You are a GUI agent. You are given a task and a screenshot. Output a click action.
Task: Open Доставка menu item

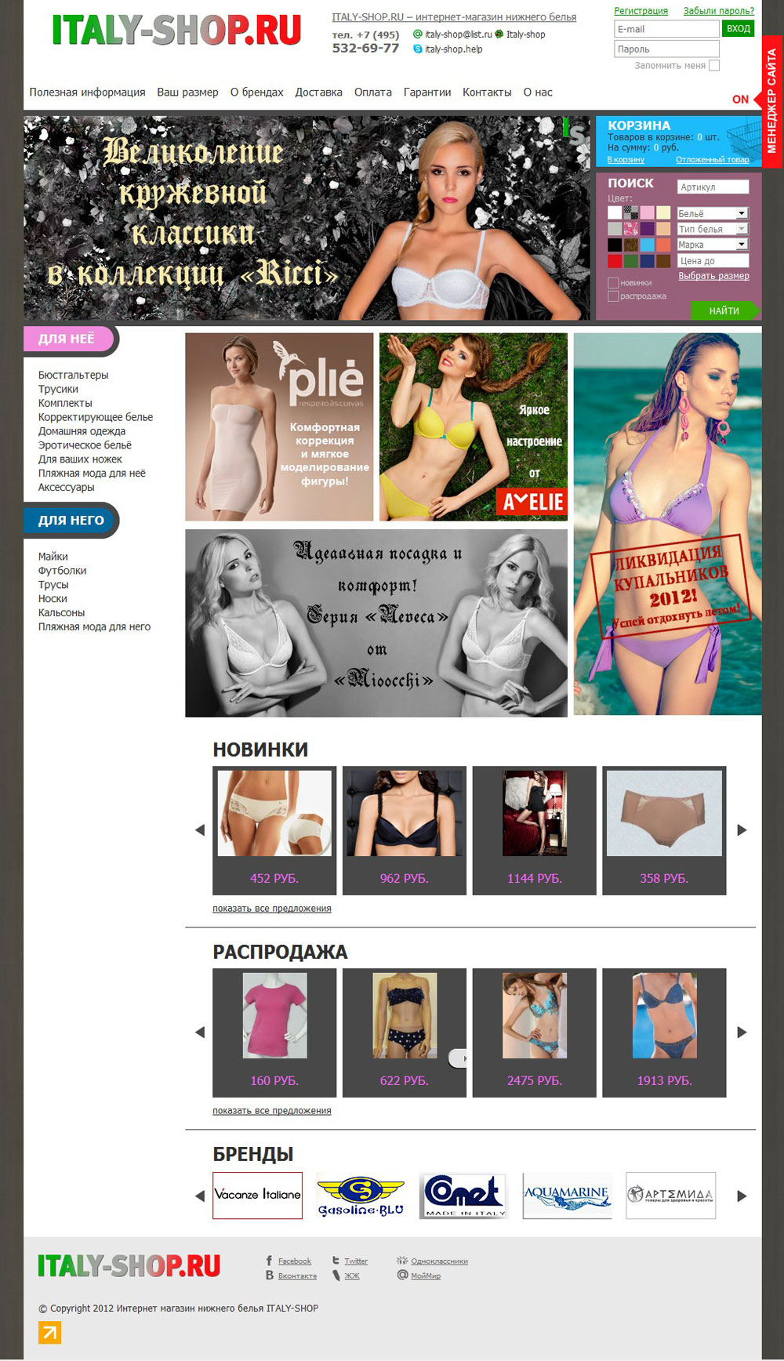pyautogui.click(x=319, y=93)
